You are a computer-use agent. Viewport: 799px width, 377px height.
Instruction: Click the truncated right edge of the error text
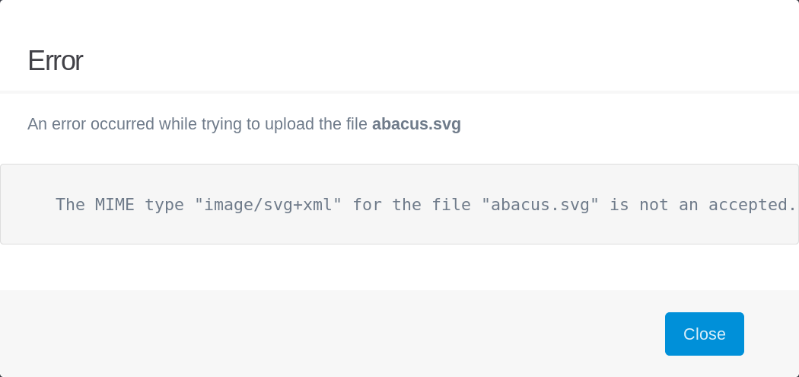click(792, 205)
